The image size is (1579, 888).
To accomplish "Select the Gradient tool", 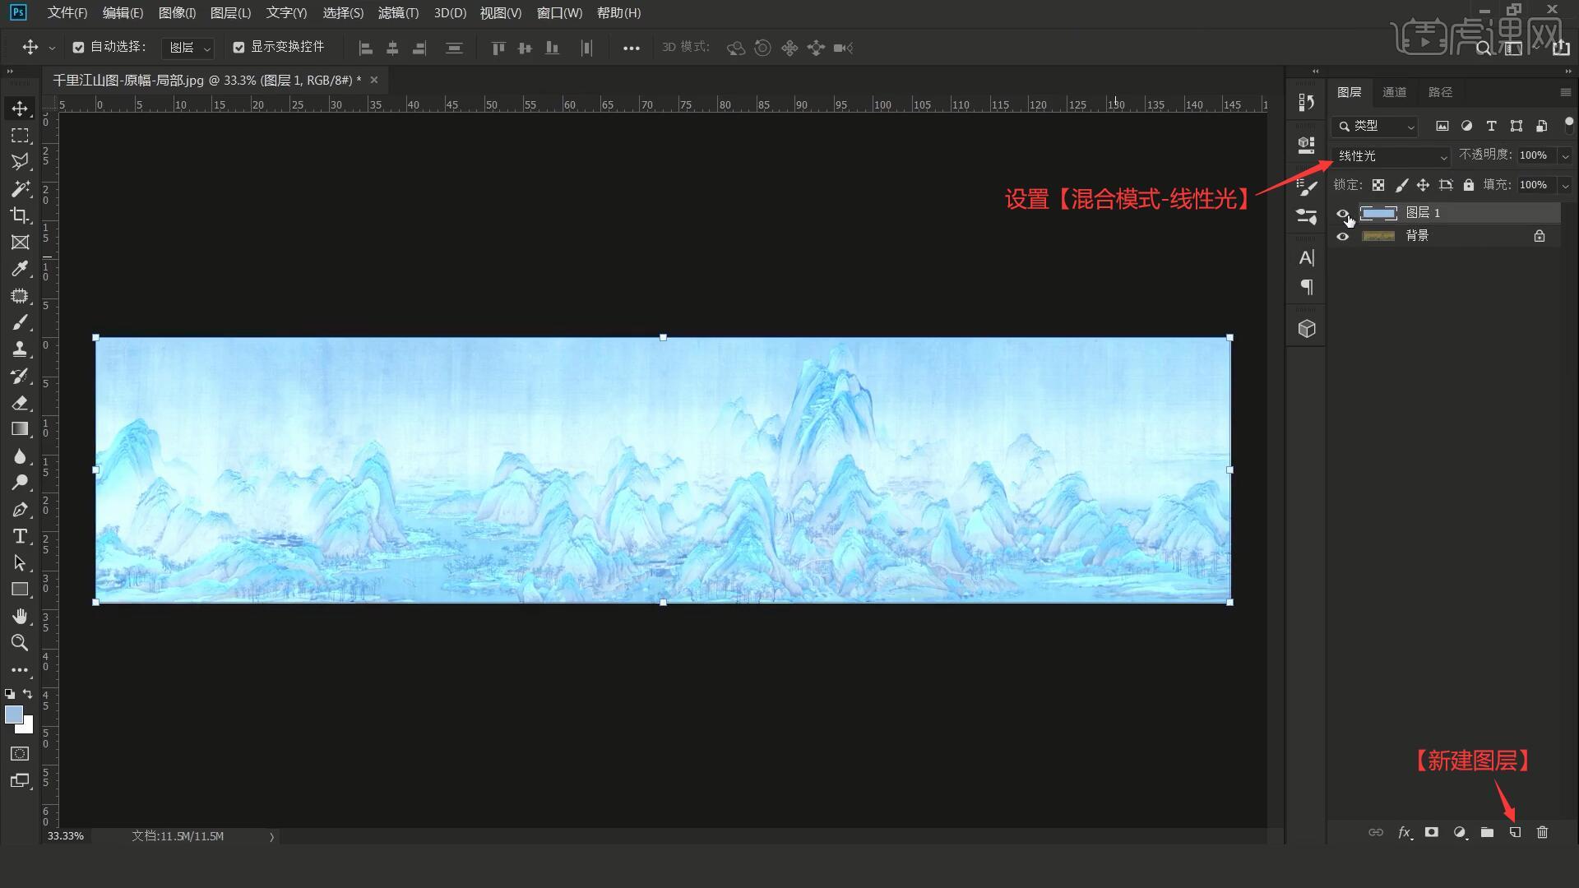I will pyautogui.click(x=20, y=429).
